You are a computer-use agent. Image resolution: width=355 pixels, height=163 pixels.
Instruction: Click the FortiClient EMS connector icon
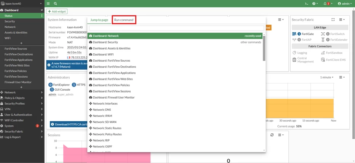[323, 60]
